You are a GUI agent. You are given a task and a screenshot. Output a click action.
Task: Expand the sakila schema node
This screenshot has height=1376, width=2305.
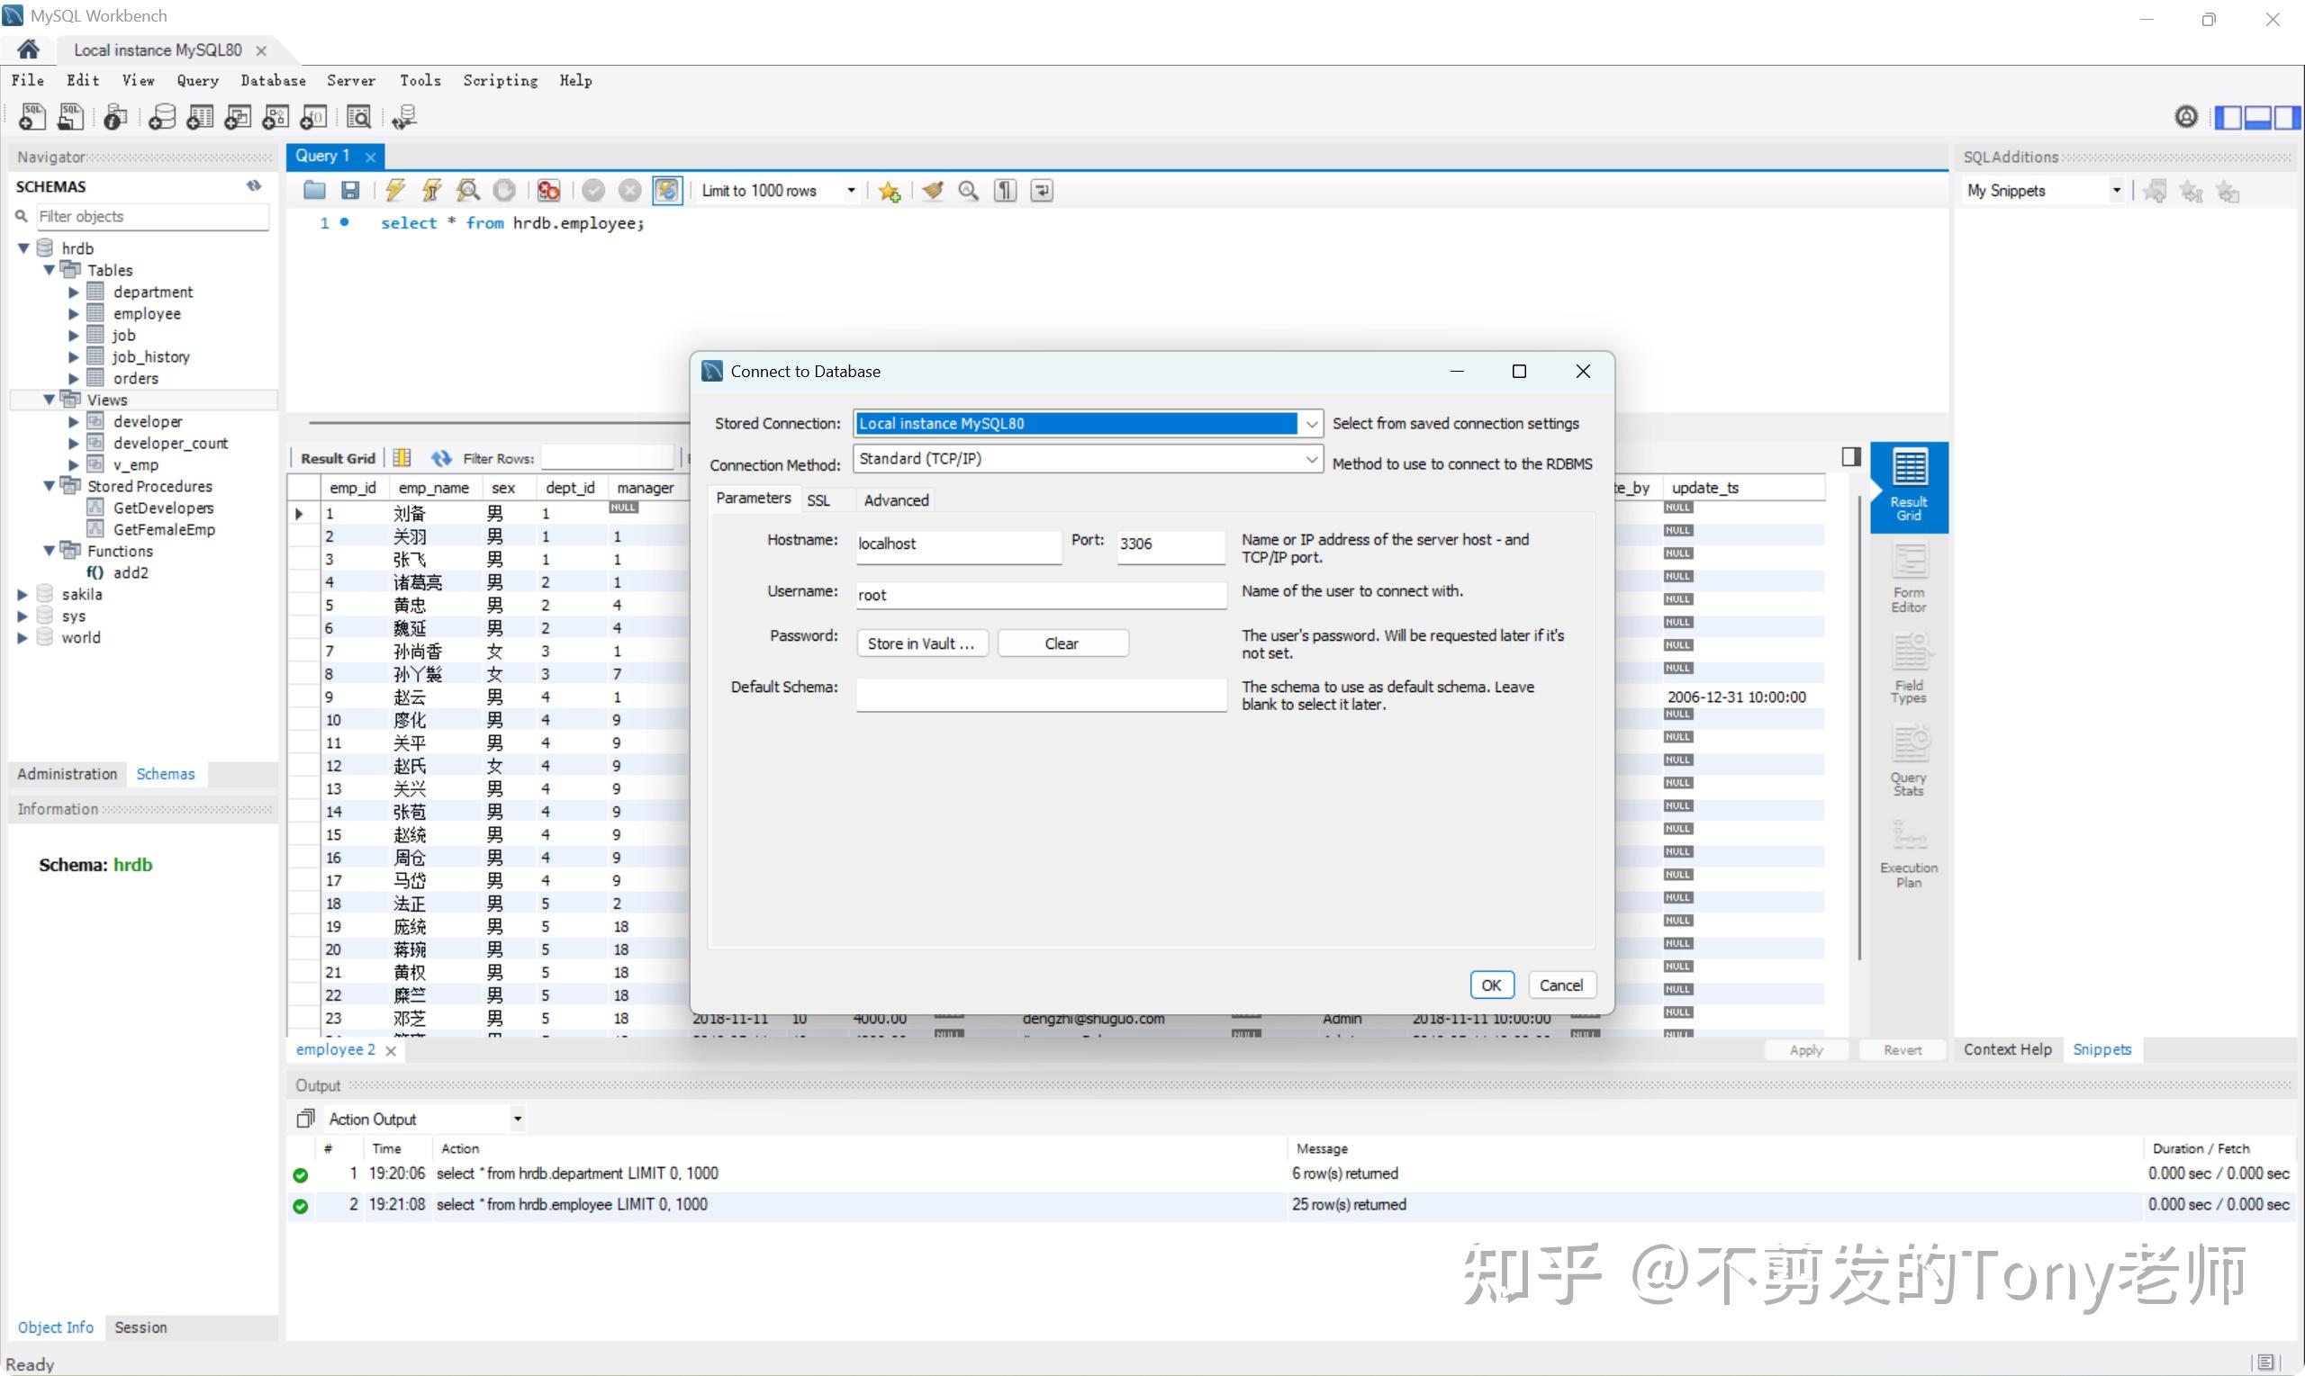point(23,594)
